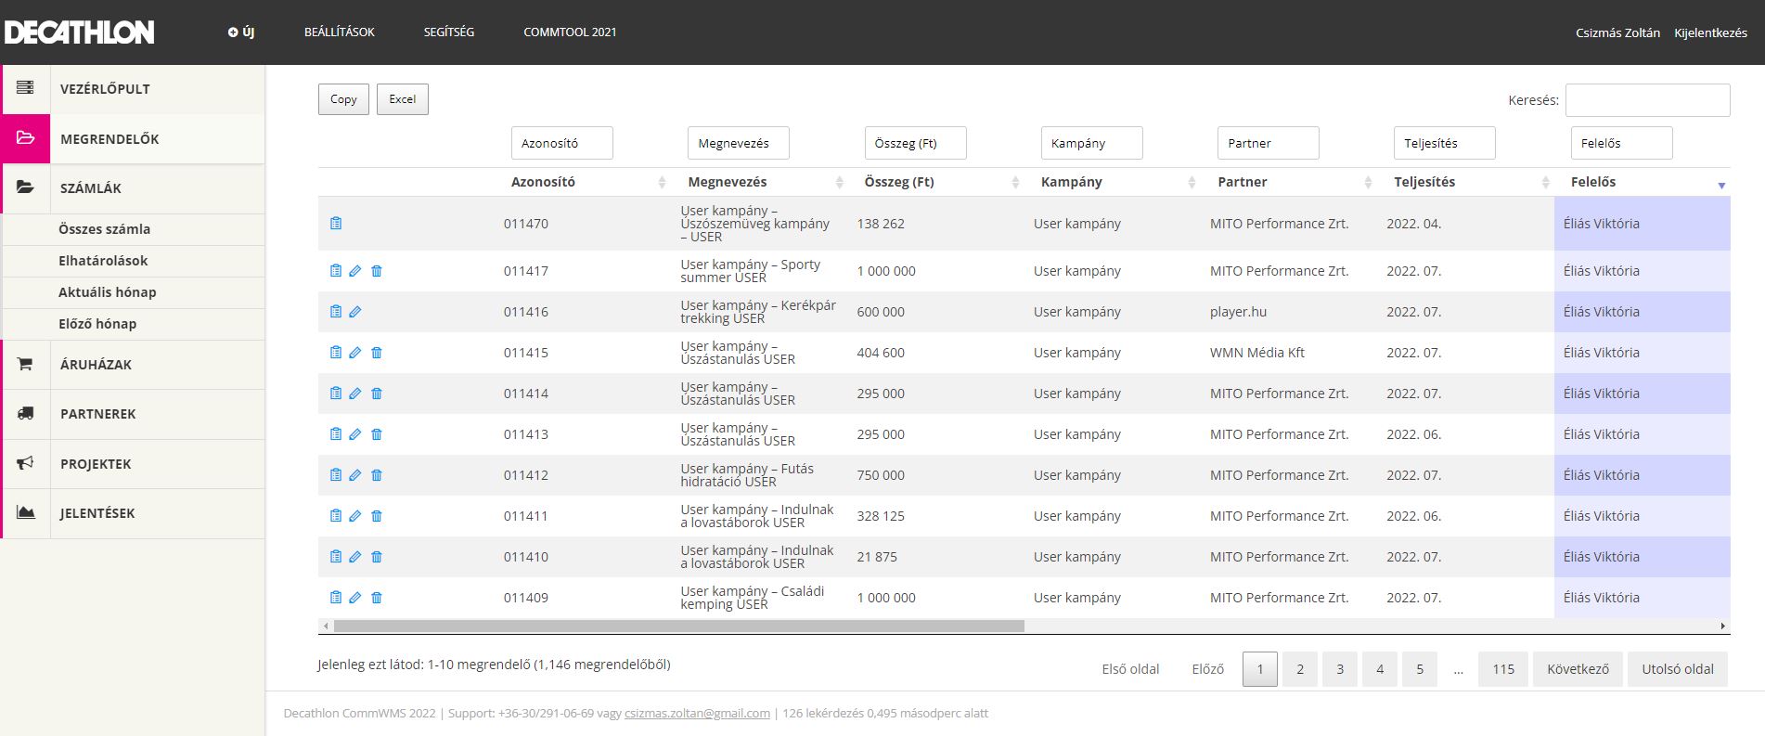Click the Vezérlőpult dashboard sidebar icon
The width and height of the screenshot is (1765, 736).
coord(26,88)
